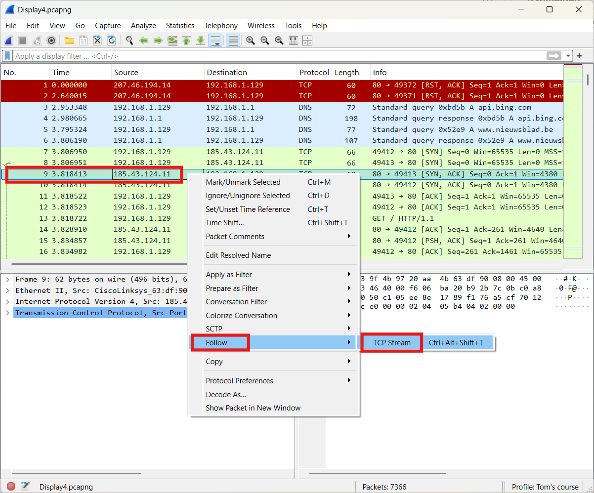Open the Statistics menu
This screenshot has width=594, height=493.
180,26
